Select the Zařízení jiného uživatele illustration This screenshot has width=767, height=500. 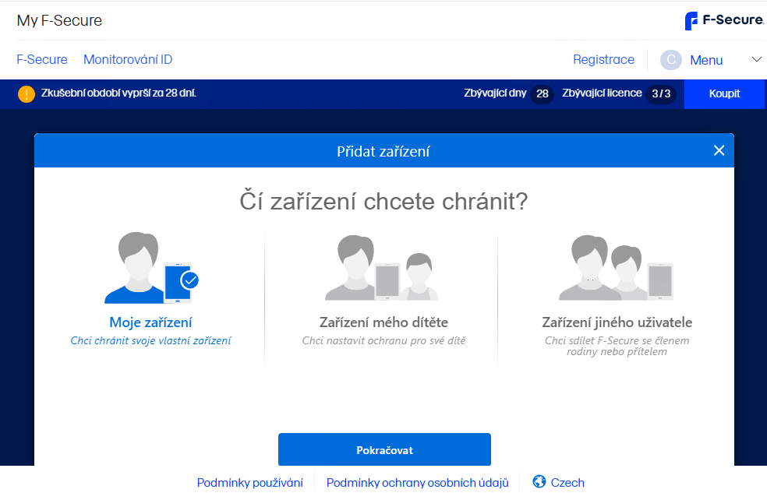pos(616,268)
